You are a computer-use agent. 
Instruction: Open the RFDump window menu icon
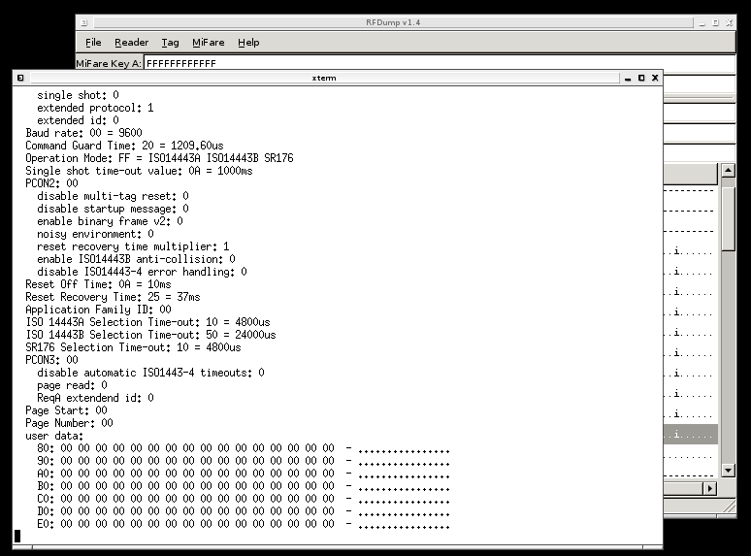click(x=83, y=22)
